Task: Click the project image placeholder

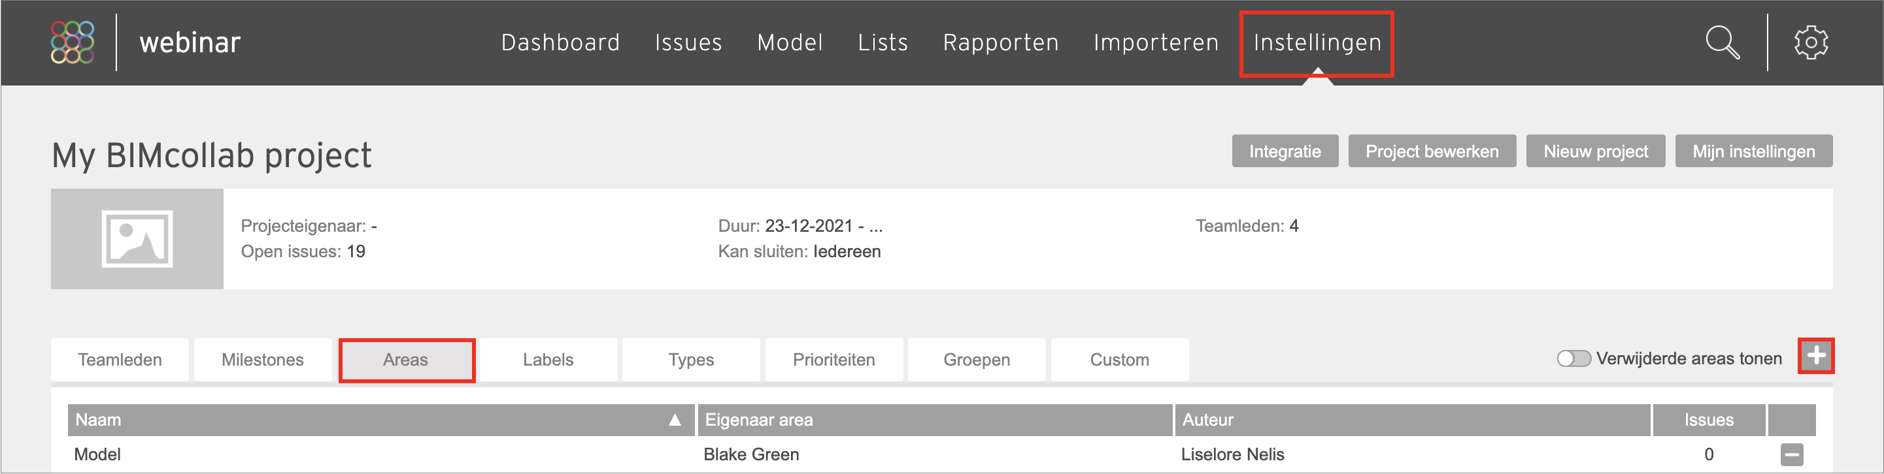Action: [137, 239]
